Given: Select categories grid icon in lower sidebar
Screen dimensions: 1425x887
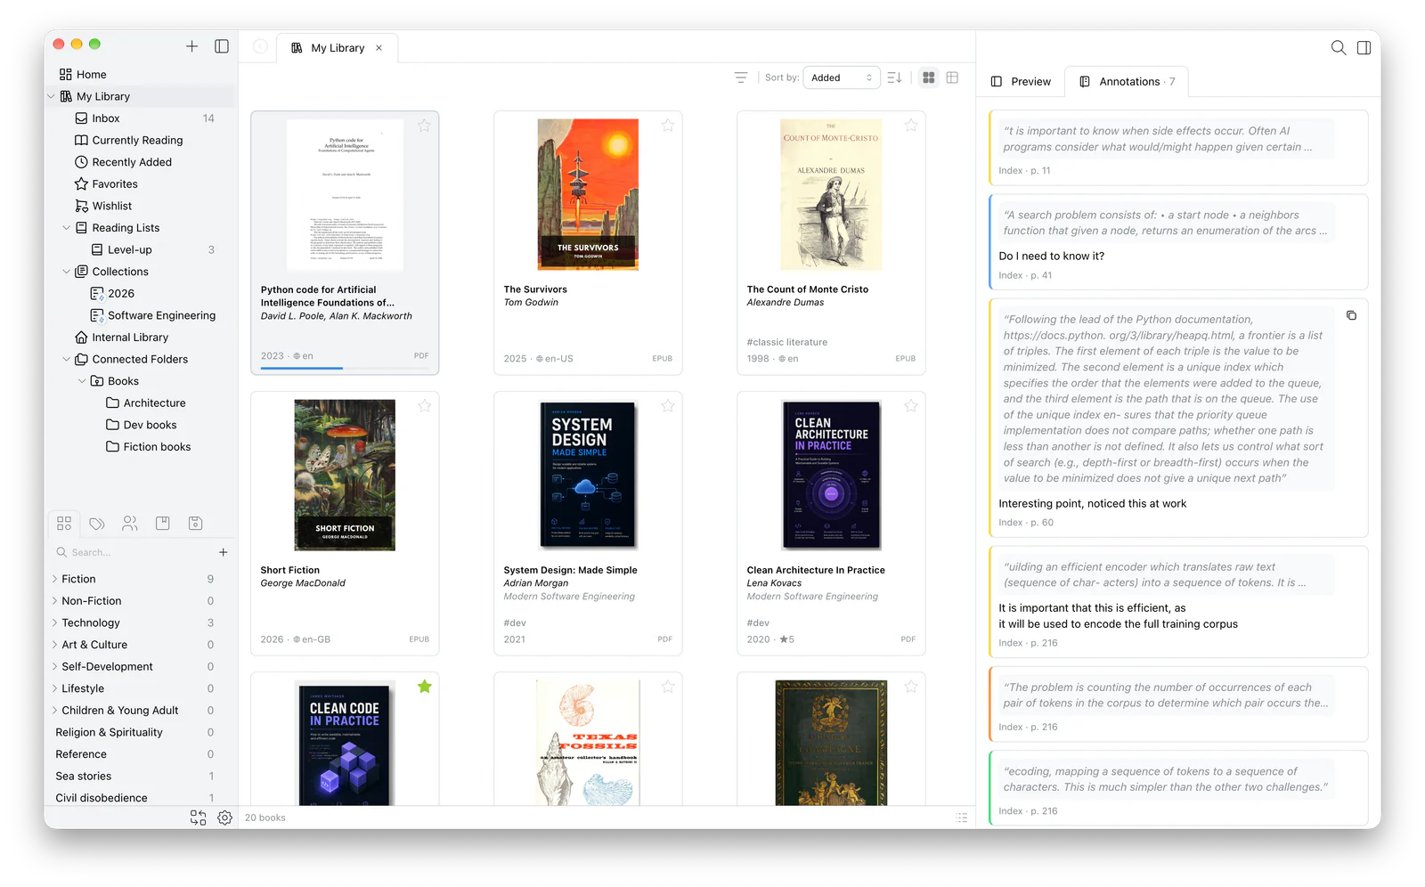Looking at the screenshot, I should tap(64, 524).
